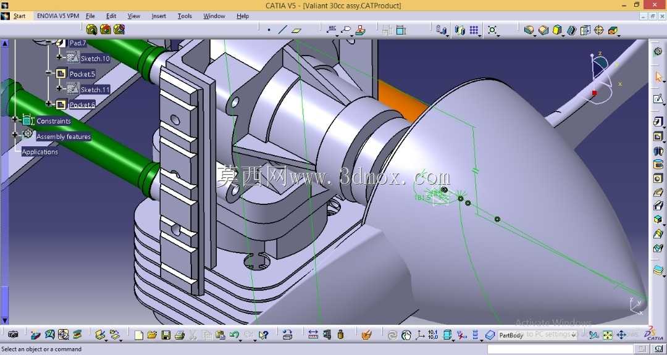Open the ENOVIA V5 VPM menu
Screen dimensions: 667x355
click(58, 16)
